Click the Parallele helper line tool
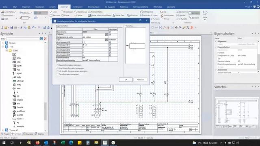260x146 pixels. coord(194,18)
